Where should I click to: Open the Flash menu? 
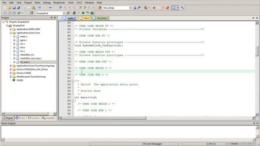[x=37, y=3]
